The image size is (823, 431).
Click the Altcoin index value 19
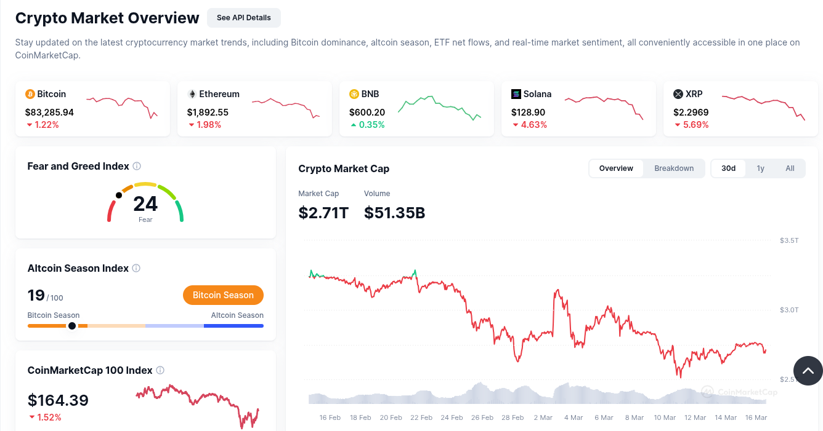(36, 295)
